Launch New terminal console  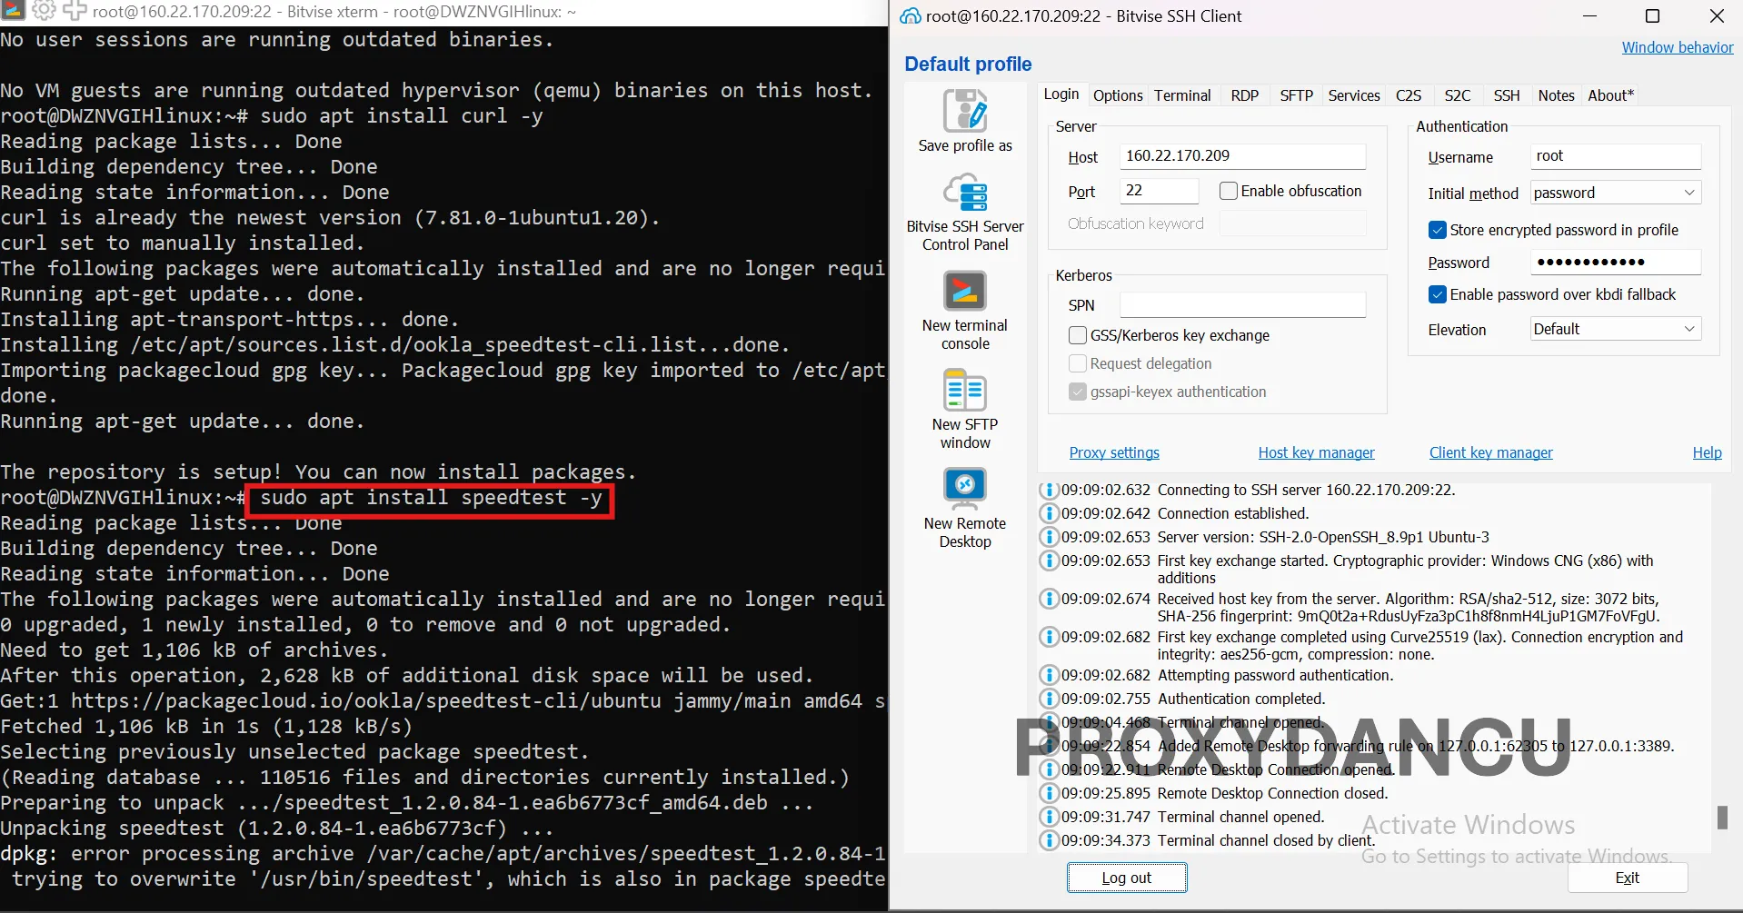(x=964, y=292)
